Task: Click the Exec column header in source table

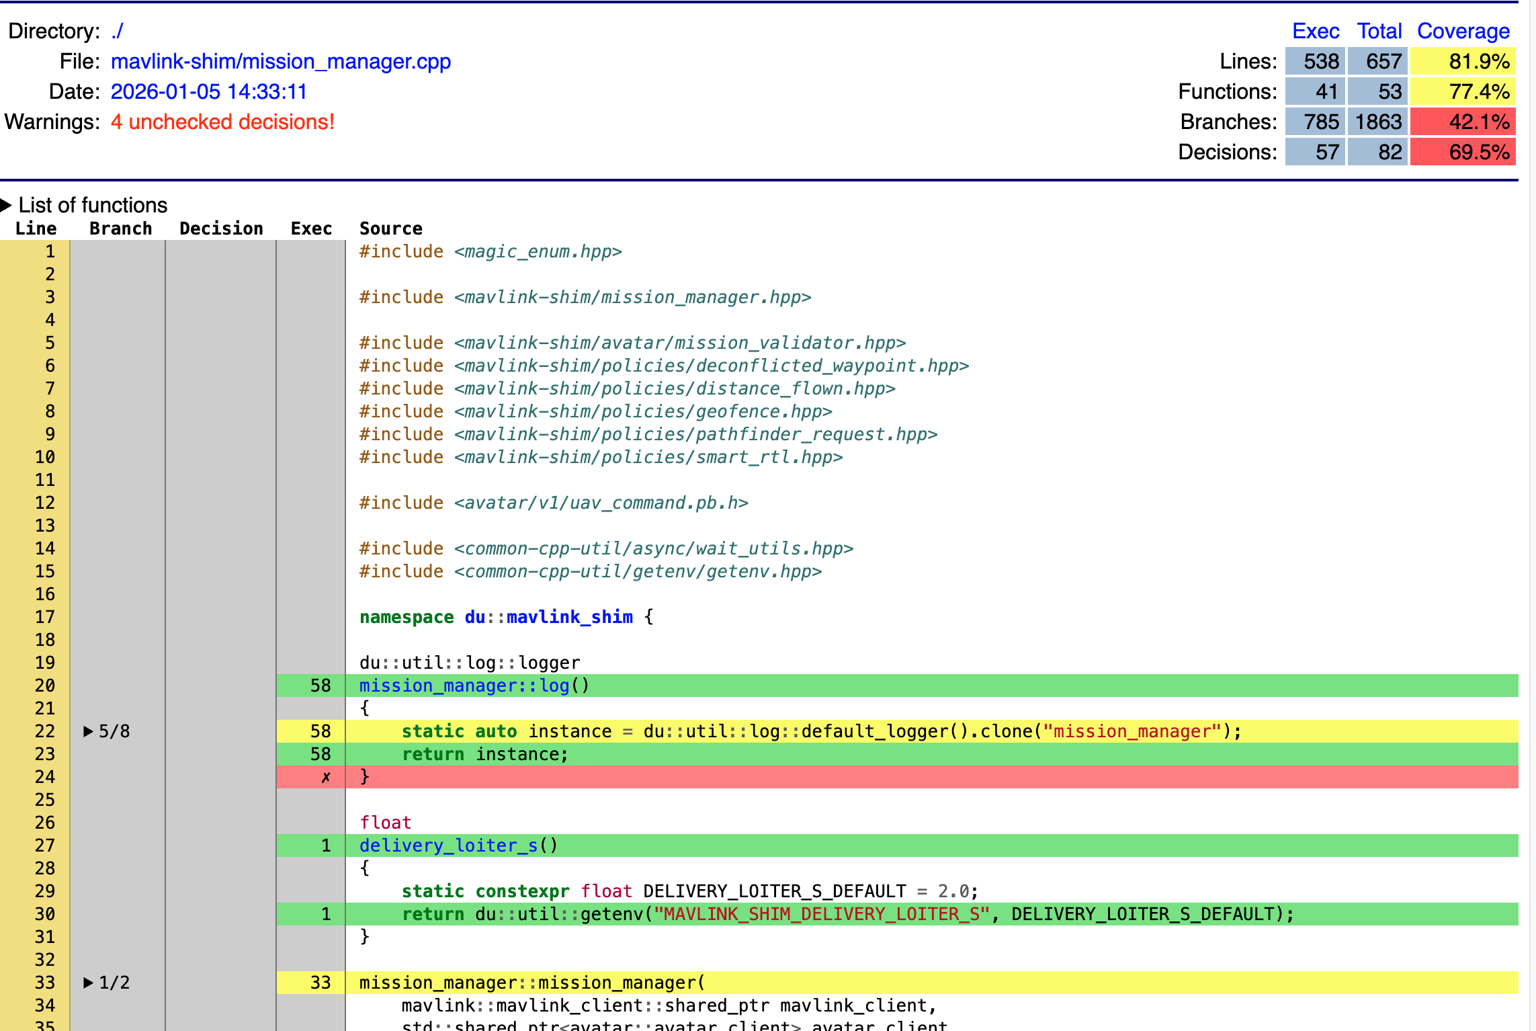Action: point(311,229)
